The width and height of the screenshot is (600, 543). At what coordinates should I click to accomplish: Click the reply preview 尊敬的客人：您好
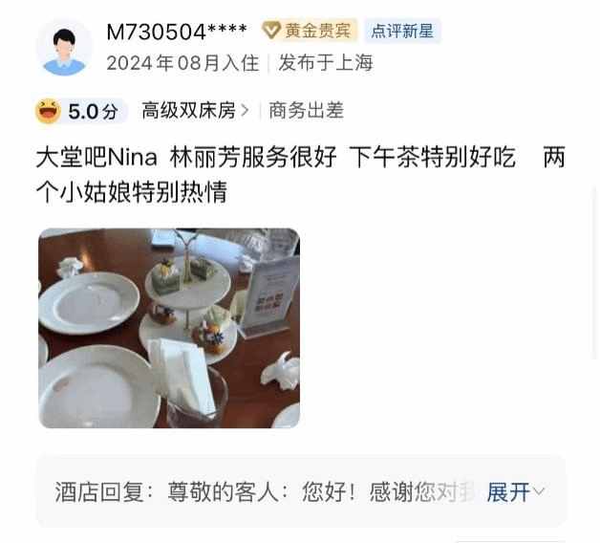coord(262,491)
